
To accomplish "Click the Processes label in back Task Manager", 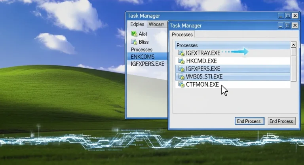I will click(142, 49).
